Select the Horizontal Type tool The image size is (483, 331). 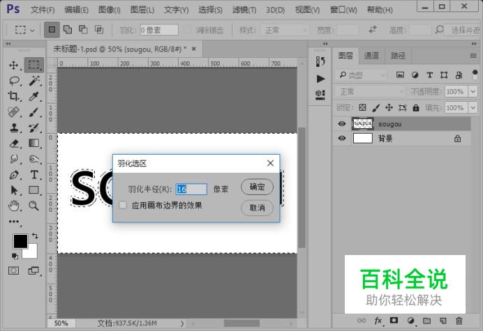point(34,175)
